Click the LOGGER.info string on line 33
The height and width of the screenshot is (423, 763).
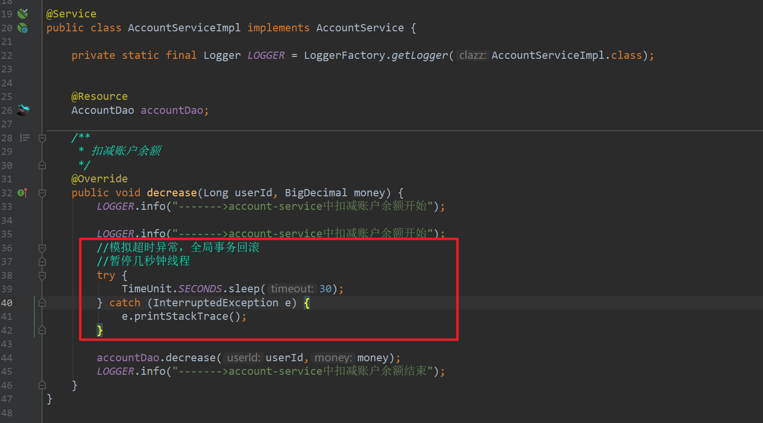(x=302, y=206)
